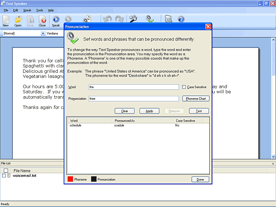
Task: Click the Case Sensitive column header
Action: pos(188,121)
